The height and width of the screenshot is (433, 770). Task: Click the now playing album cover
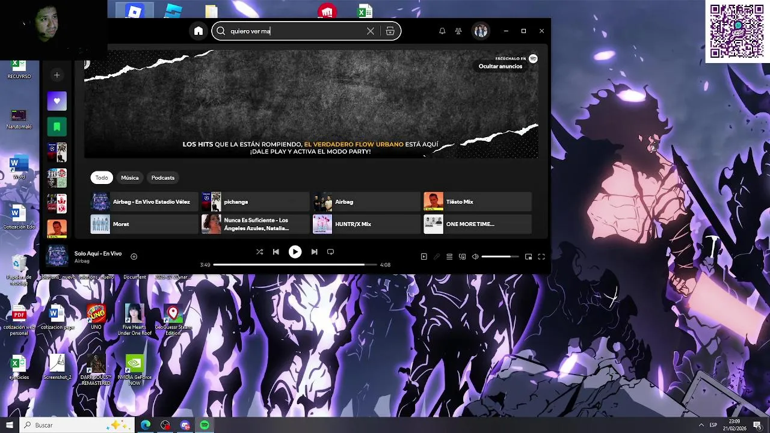click(57, 256)
